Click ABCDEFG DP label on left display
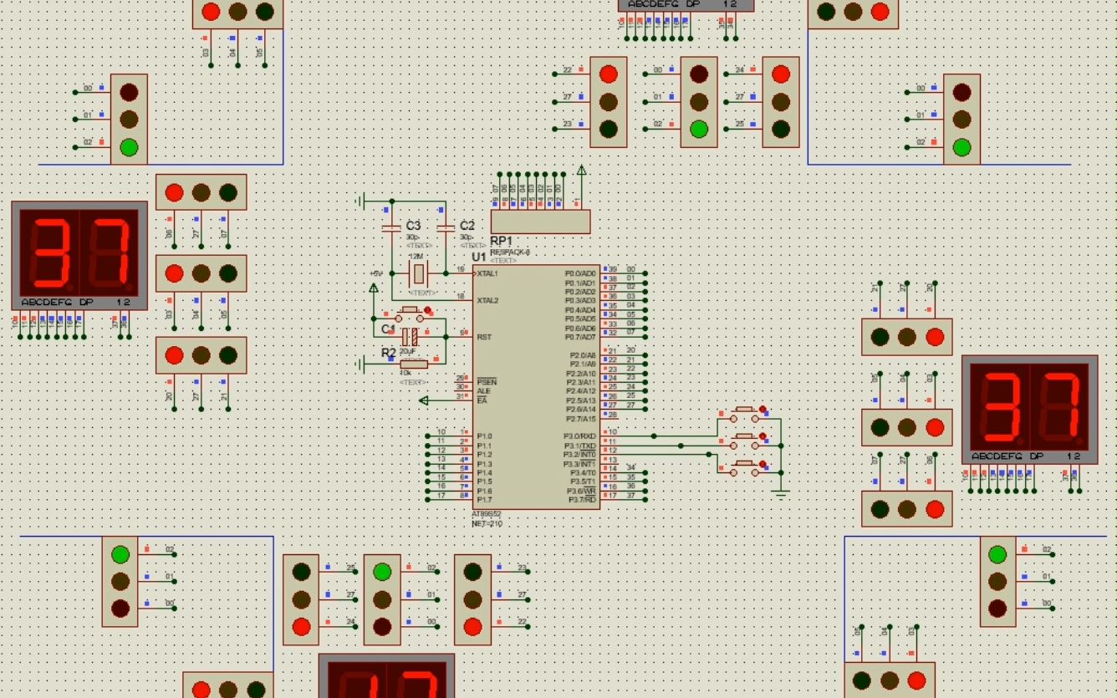The width and height of the screenshot is (1117, 698). (x=57, y=302)
